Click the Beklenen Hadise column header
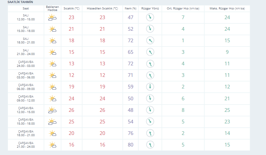Image resolution: width=266 pixels, height=155 pixels. tap(53, 9)
